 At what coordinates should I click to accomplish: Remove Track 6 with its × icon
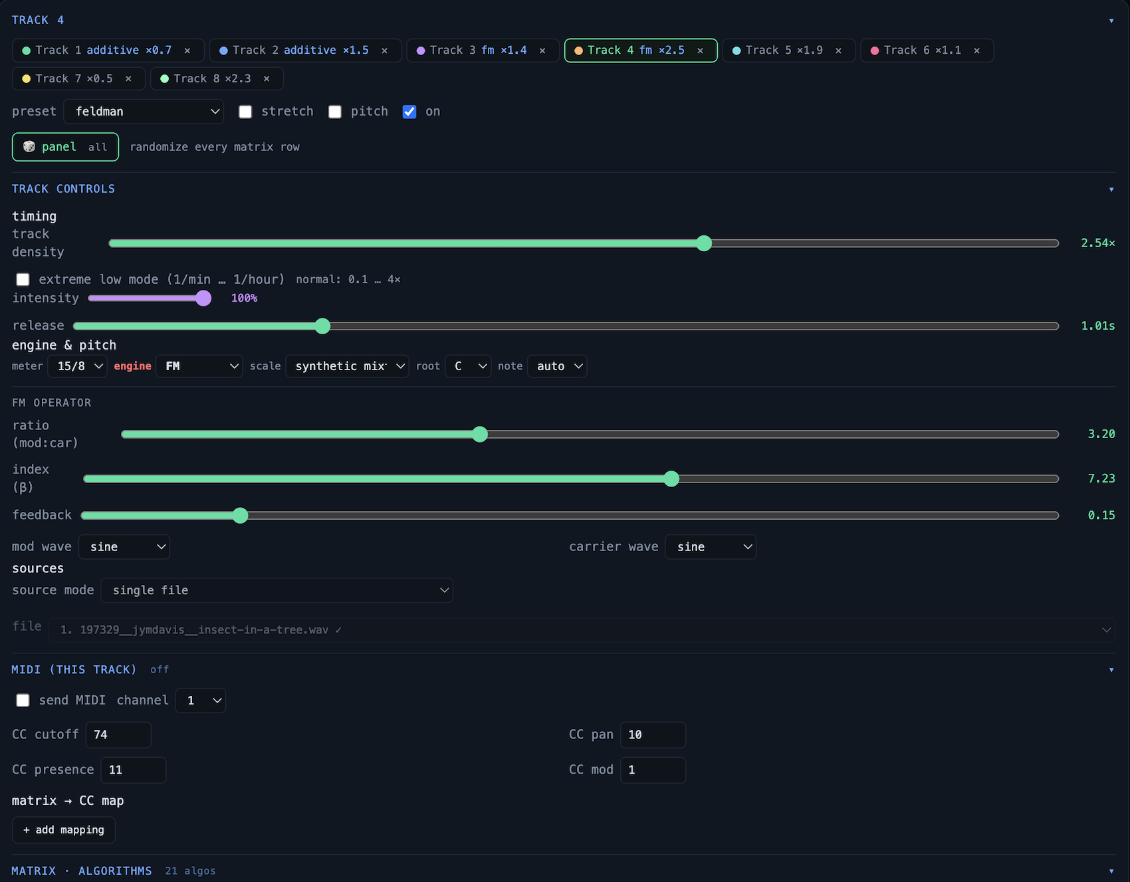[976, 51]
